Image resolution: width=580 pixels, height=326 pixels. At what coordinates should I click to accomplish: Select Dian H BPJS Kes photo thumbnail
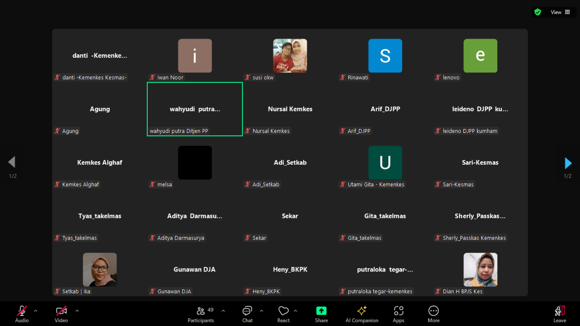pyautogui.click(x=480, y=270)
